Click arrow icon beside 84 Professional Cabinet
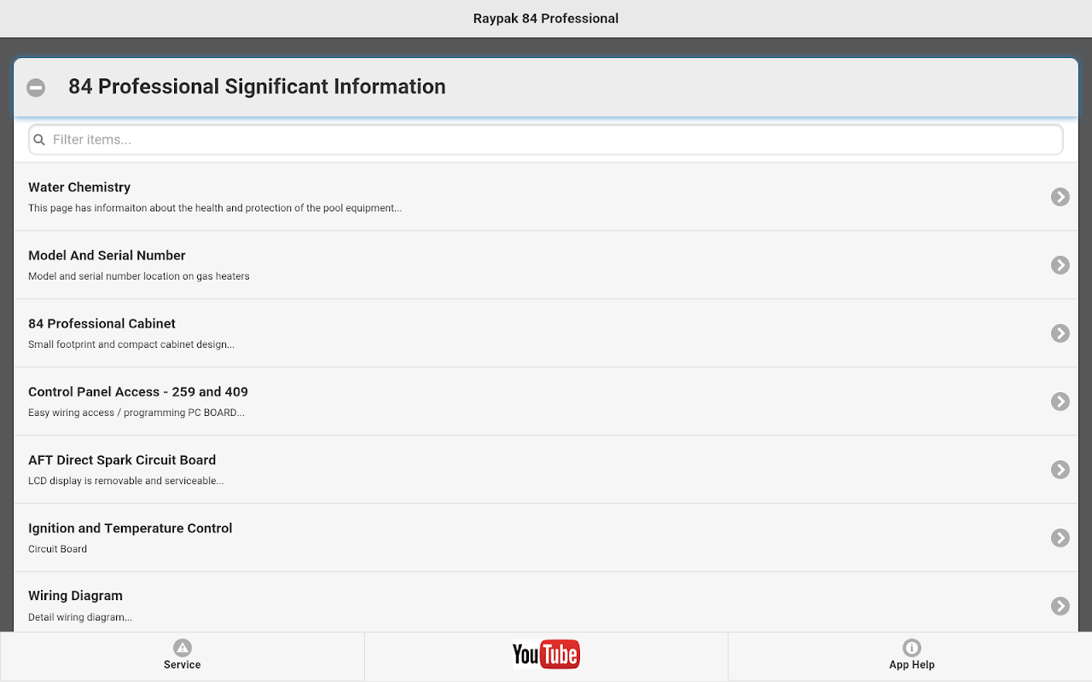 tap(1060, 333)
